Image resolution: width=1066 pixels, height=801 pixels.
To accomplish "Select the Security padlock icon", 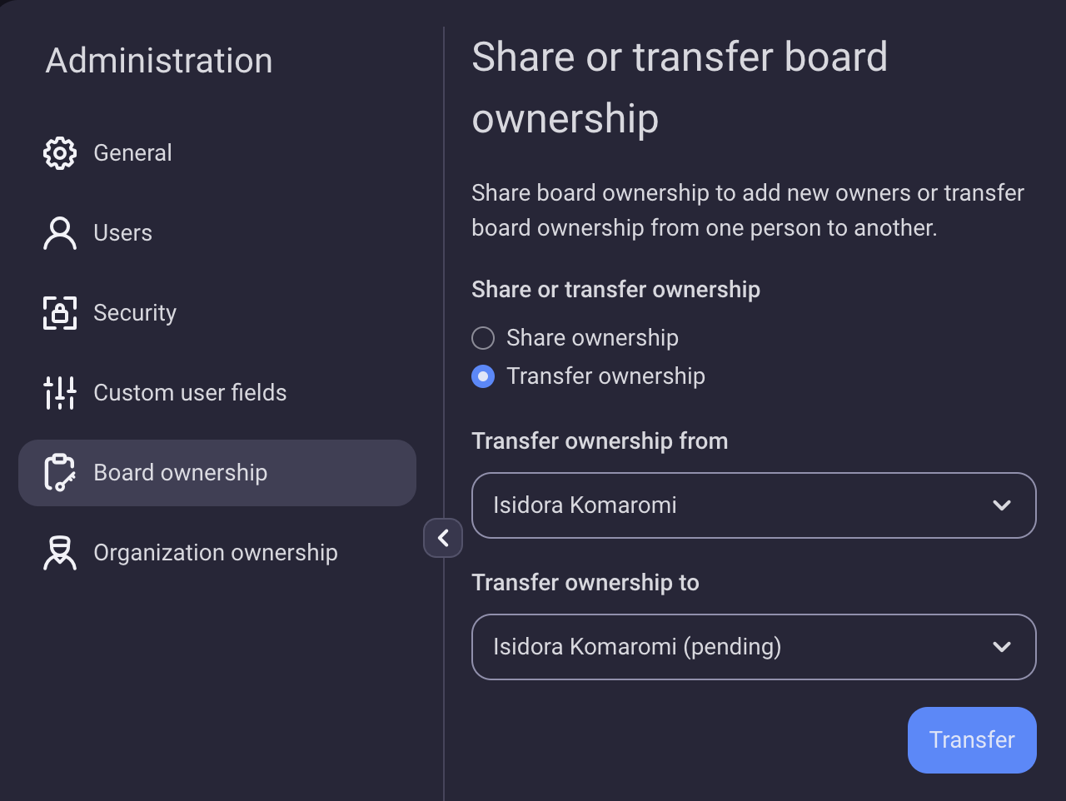I will click(59, 312).
